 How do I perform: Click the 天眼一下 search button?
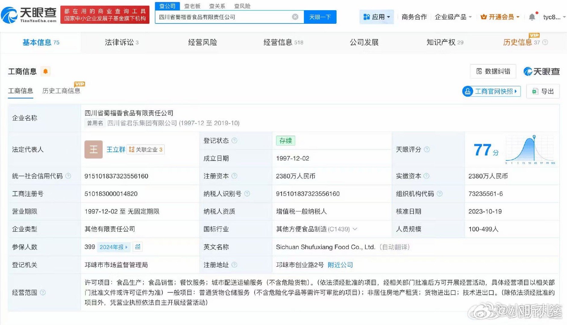point(320,17)
